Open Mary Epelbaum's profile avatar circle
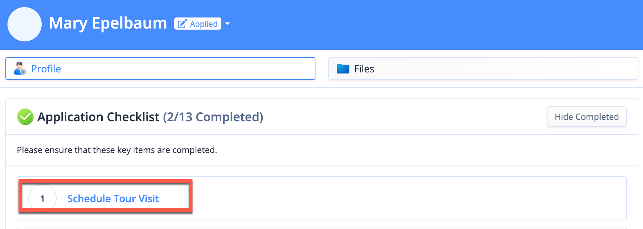The height and width of the screenshot is (229, 643). click(x=24, y=24)
